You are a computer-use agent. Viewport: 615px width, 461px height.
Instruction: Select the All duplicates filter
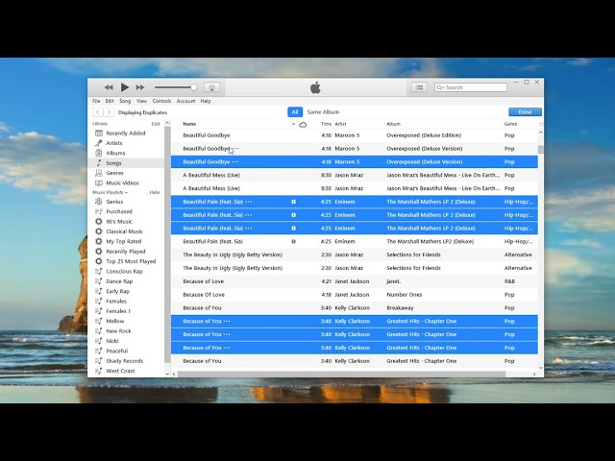point(295,112)
